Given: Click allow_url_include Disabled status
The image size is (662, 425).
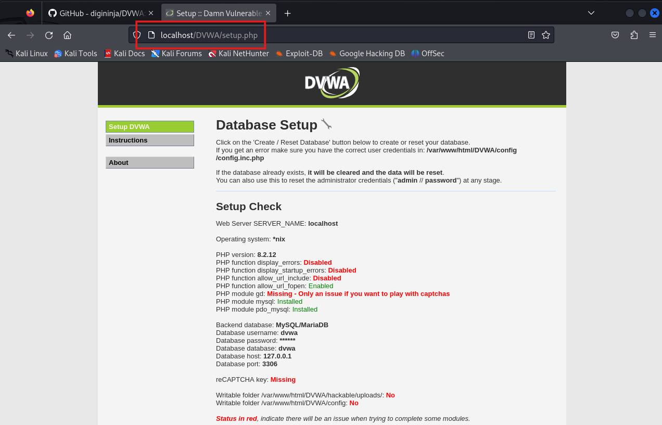Looking at the screenshot, I should (x=327, y=278).
